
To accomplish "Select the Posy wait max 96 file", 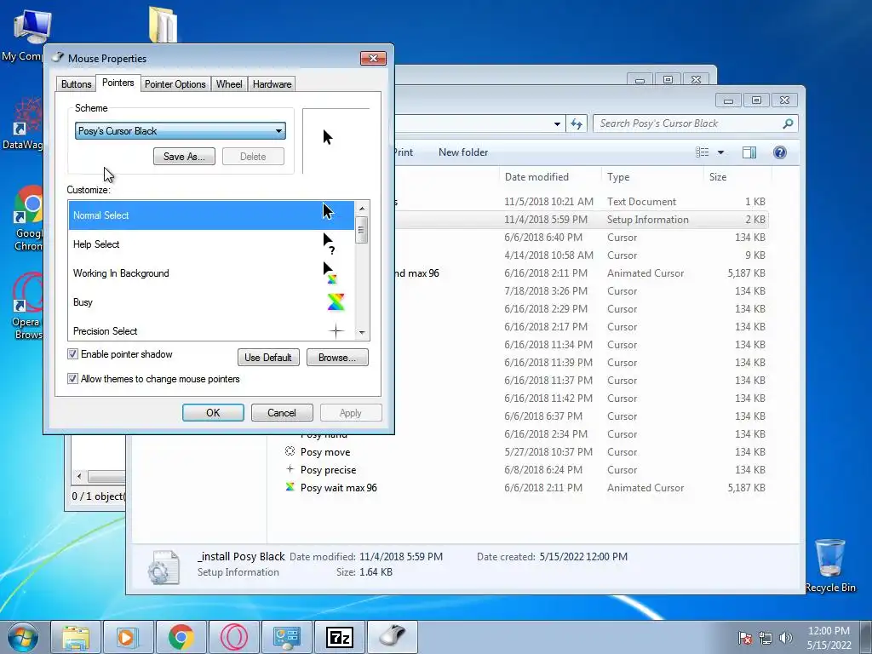I will pos(339,488).
